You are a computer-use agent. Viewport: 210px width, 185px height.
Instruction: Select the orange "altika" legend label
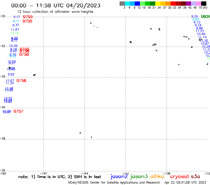tap(157, 176)
